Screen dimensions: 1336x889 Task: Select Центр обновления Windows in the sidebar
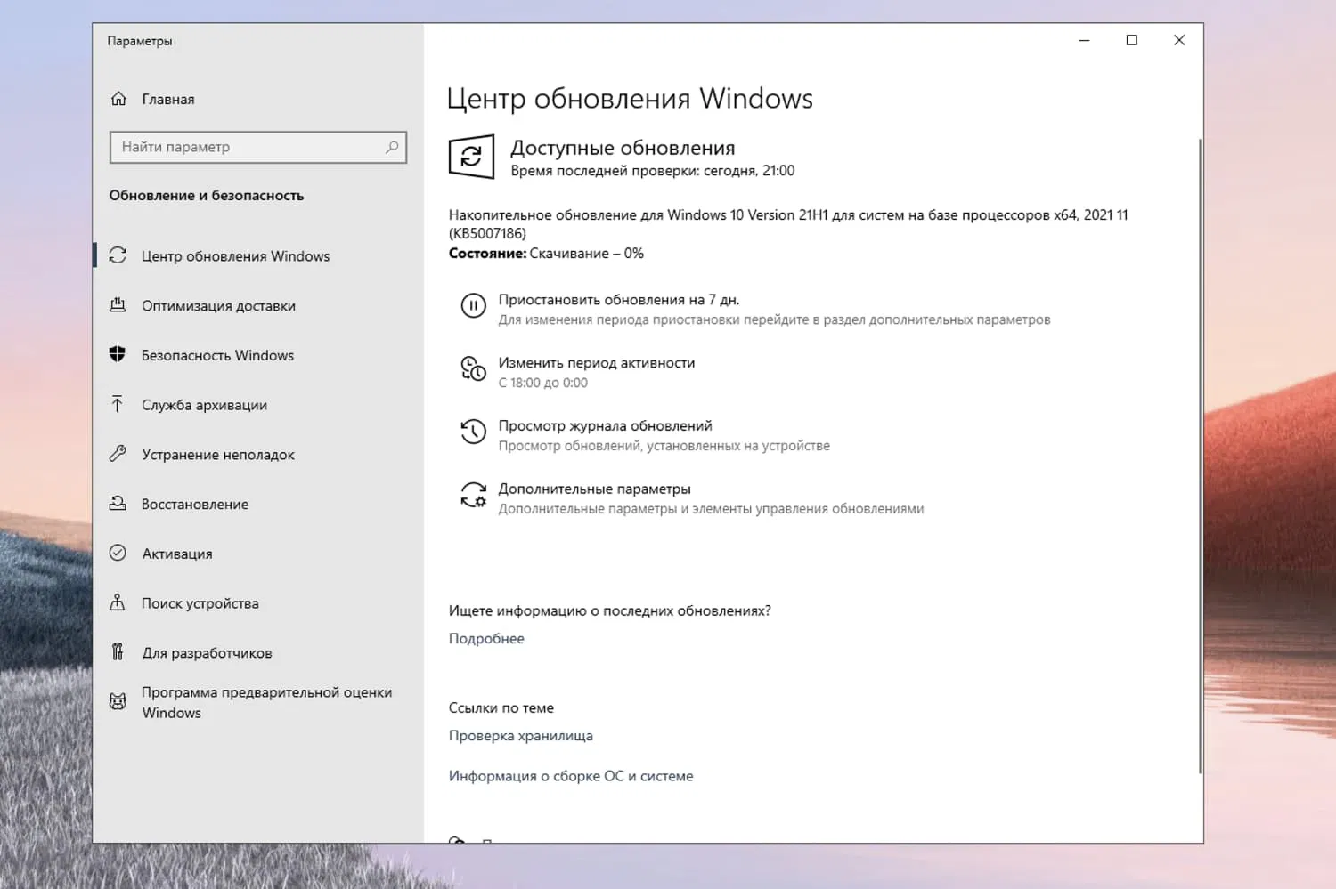[235, 255]
